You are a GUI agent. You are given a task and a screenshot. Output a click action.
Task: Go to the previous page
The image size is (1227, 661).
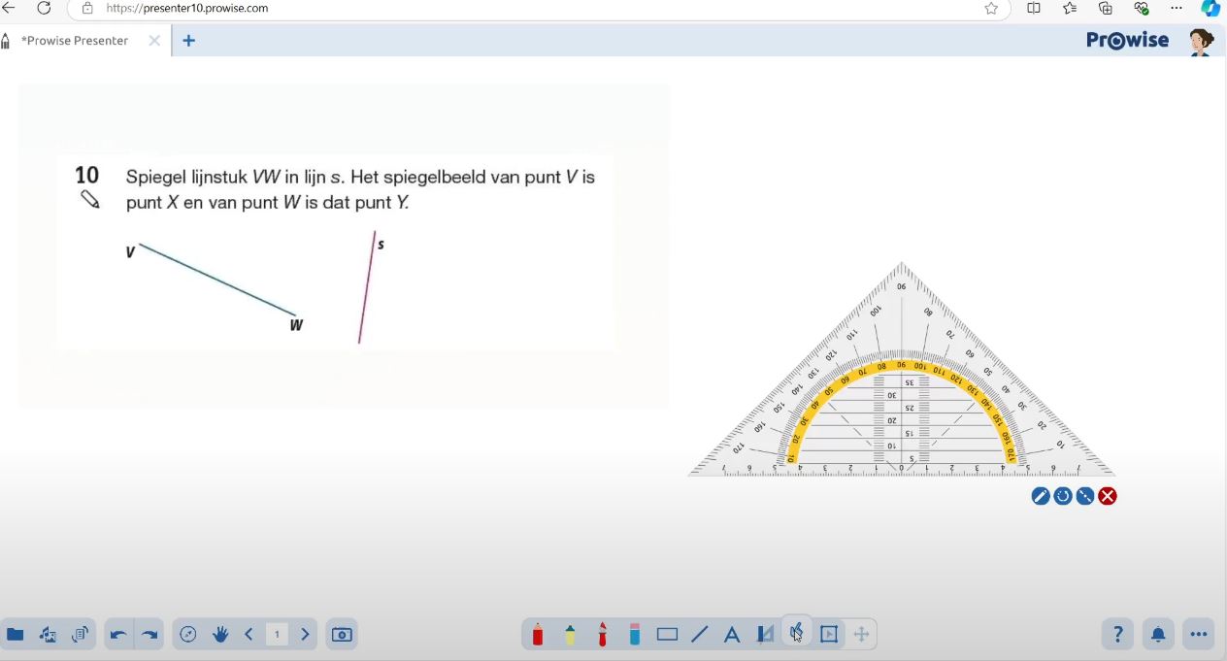click(x=249, y=635)
